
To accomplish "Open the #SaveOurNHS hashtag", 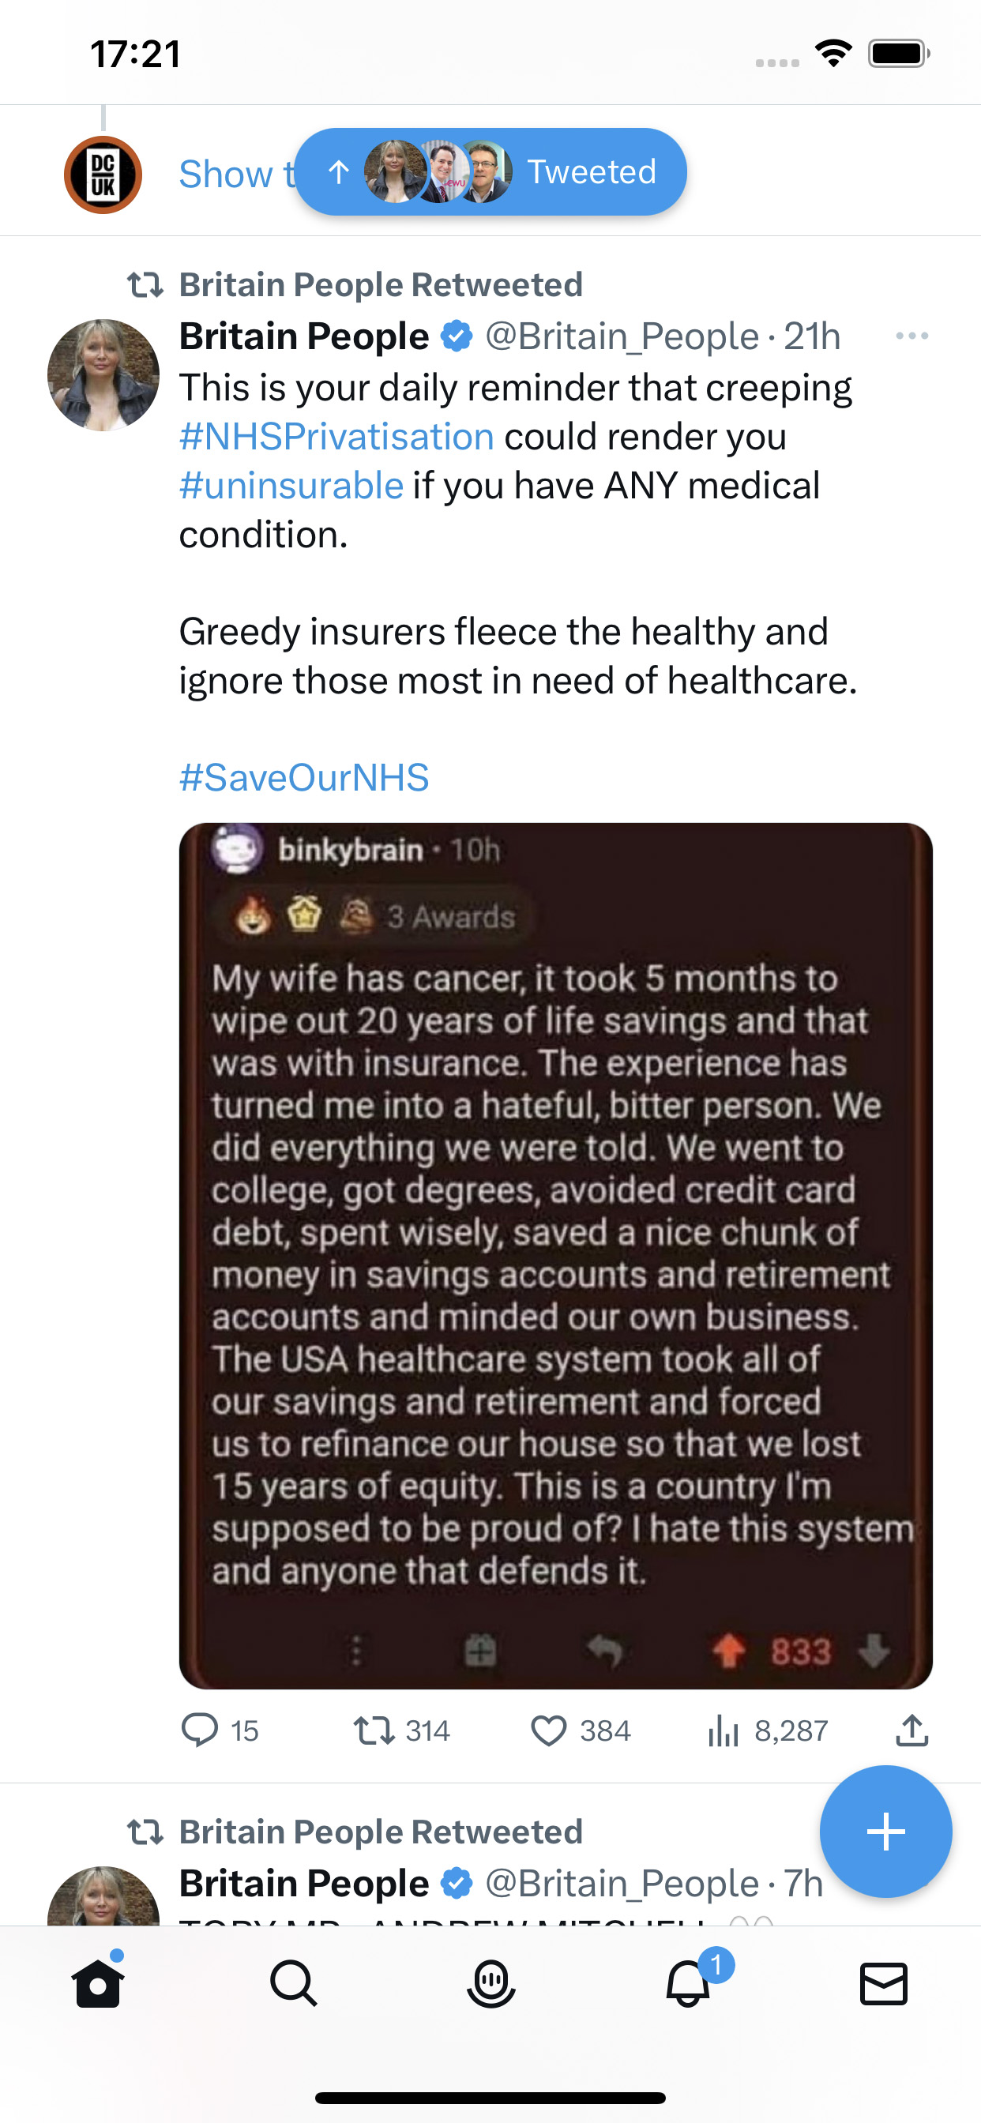I will (304, 777).
